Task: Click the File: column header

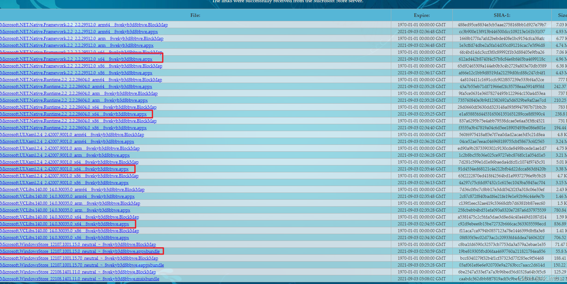Action: coord(195,15)
